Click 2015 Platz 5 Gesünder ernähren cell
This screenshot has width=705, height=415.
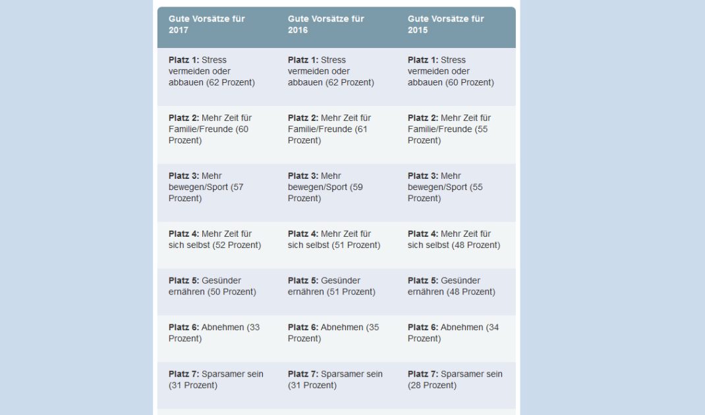(x=451, y=286)
